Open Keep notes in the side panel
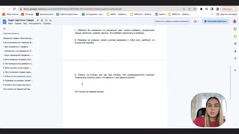 coord(235,36)
